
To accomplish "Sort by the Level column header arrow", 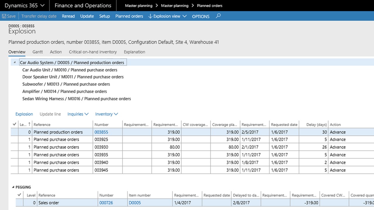I will 29,125.
